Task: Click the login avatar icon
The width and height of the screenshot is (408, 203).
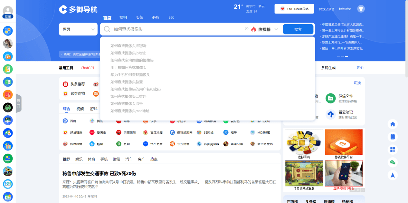Action: pos(8,11)
